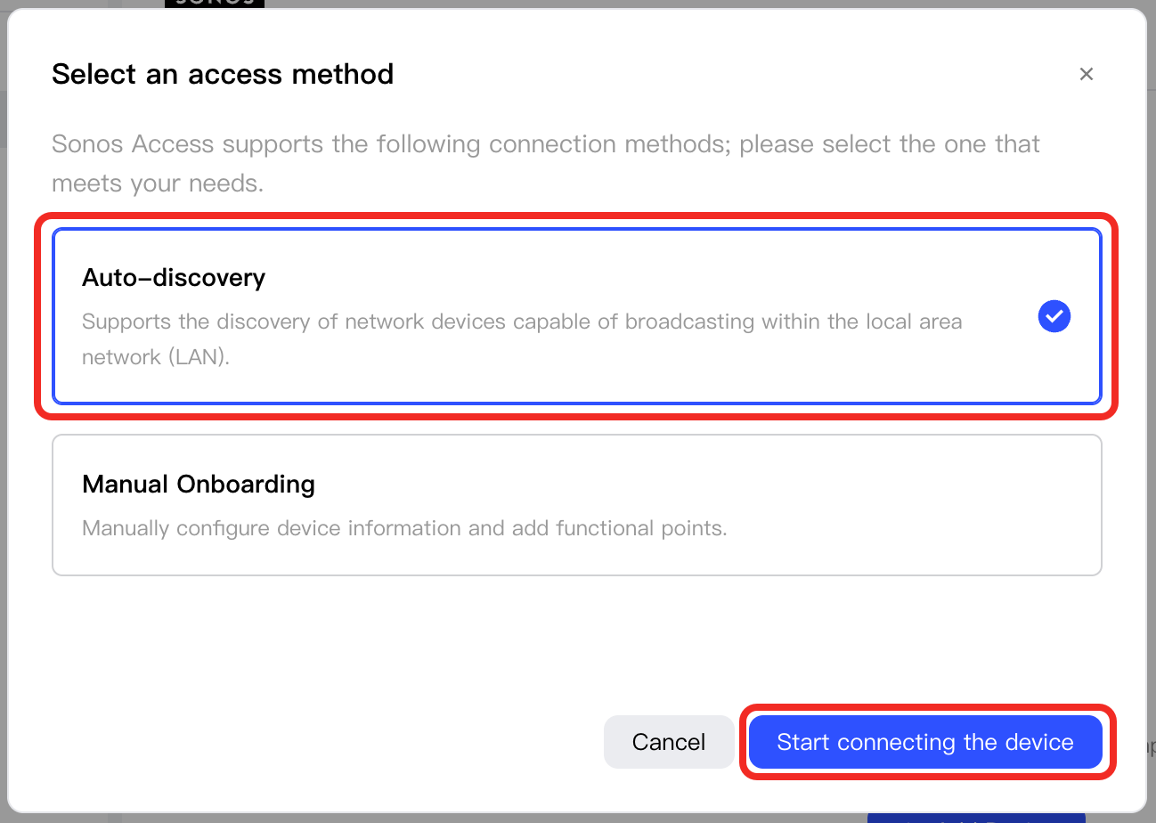Start connecting the device
1156x823 pixels.
(x=925, y=742)
